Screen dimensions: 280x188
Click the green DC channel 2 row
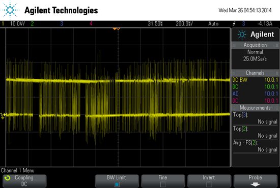point(255,87)
